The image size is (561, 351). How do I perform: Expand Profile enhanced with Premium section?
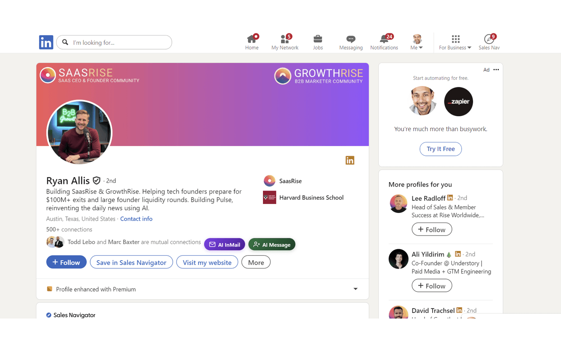point(355,289)
